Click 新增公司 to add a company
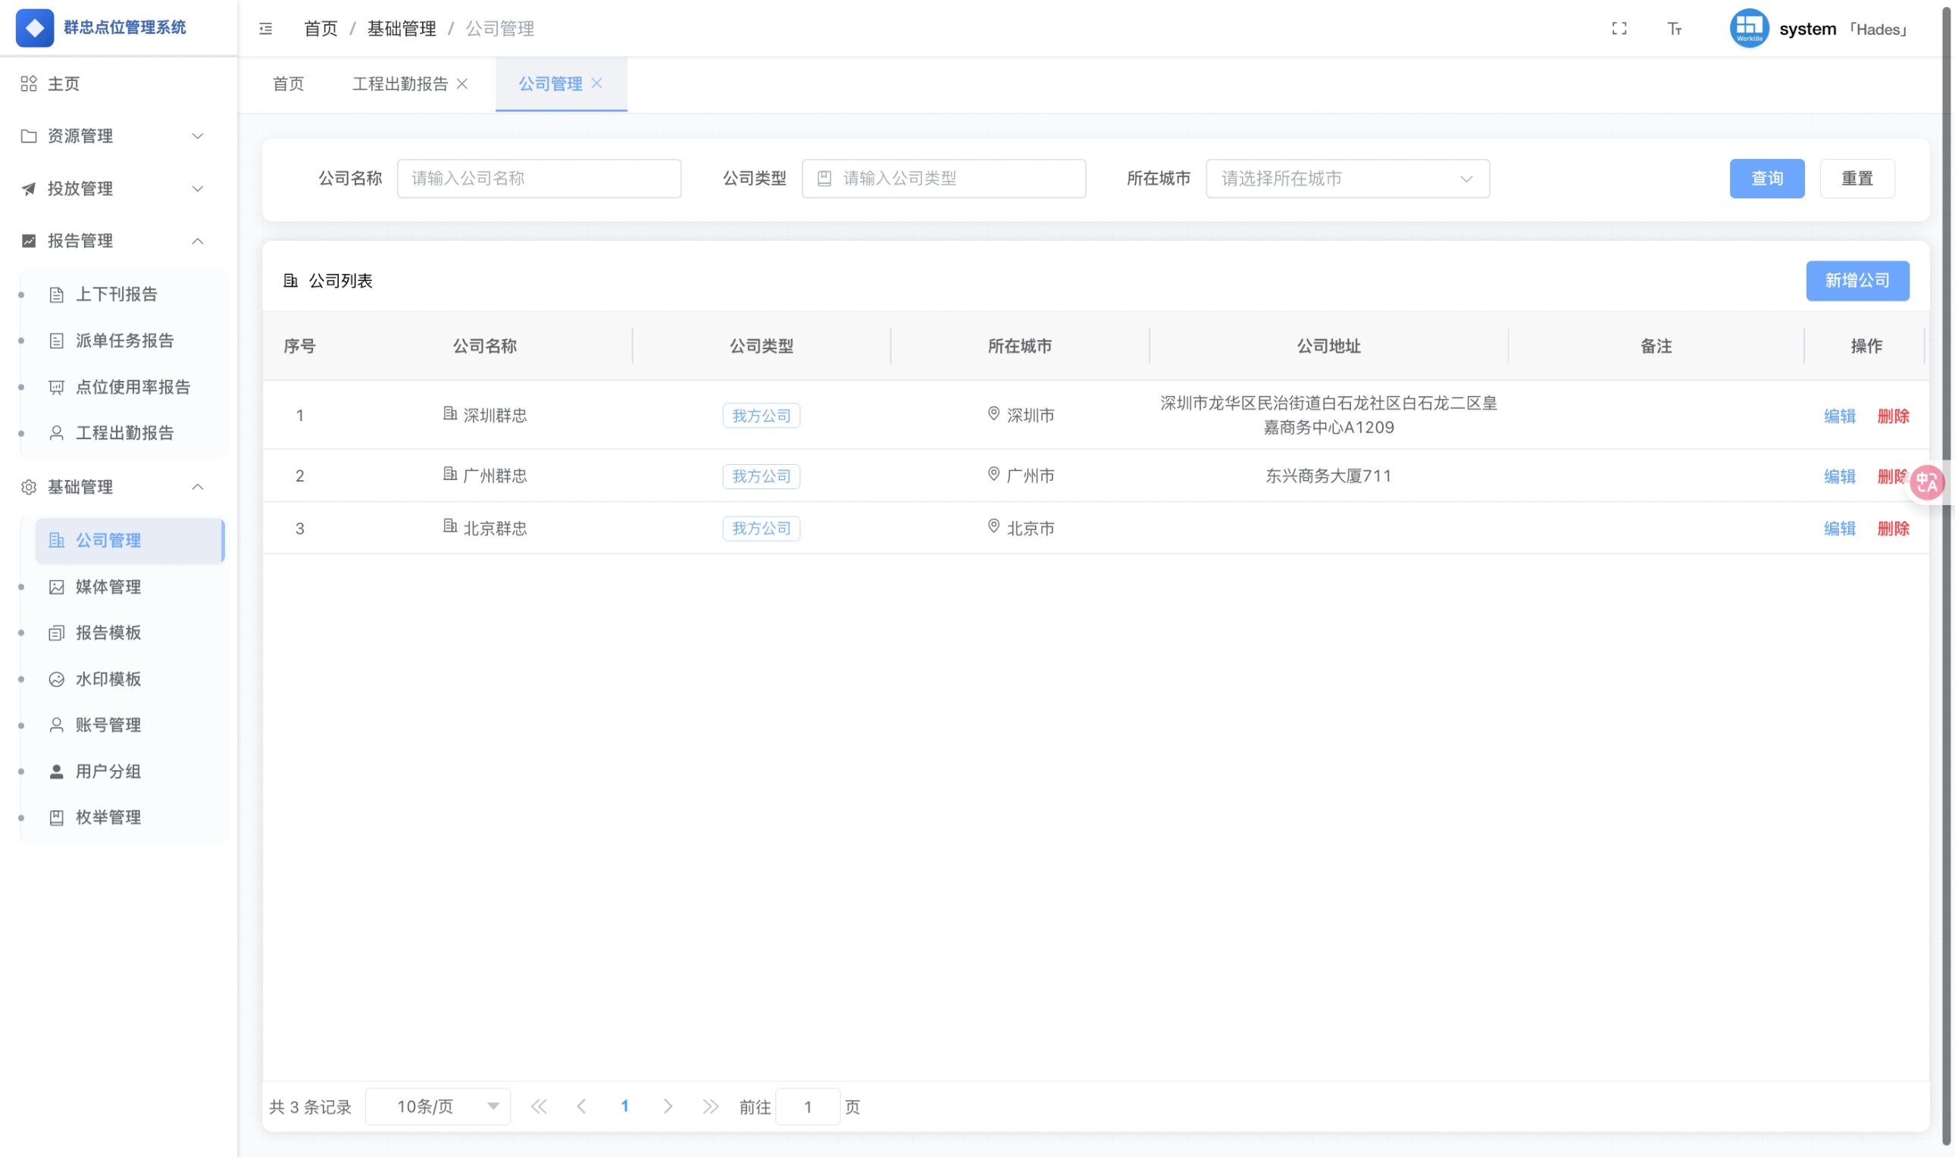Viewport: 1955px width, 1157px height. pyautogui.click(x=1857, y=280)
